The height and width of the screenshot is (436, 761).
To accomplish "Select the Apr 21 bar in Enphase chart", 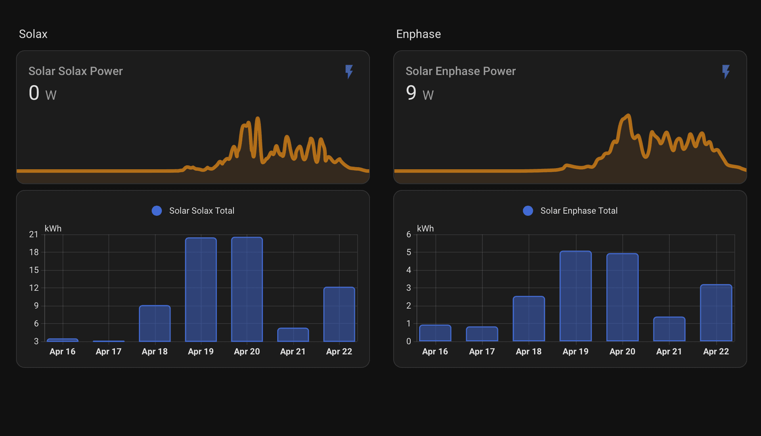I will point(669,329).
